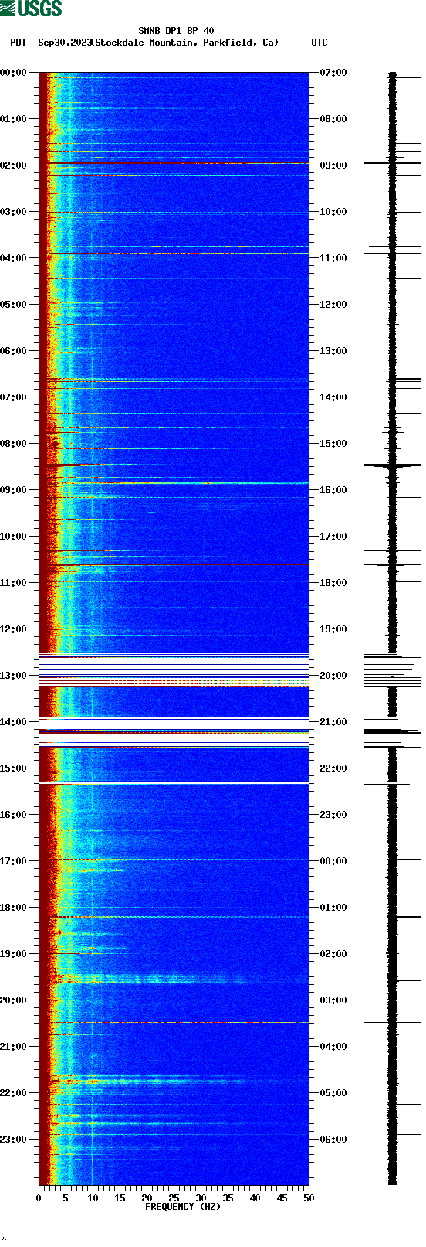Screen dimensions: 426x1247
Task: Click the 21:00 PDT time label
Action: tap(13, 1047)
